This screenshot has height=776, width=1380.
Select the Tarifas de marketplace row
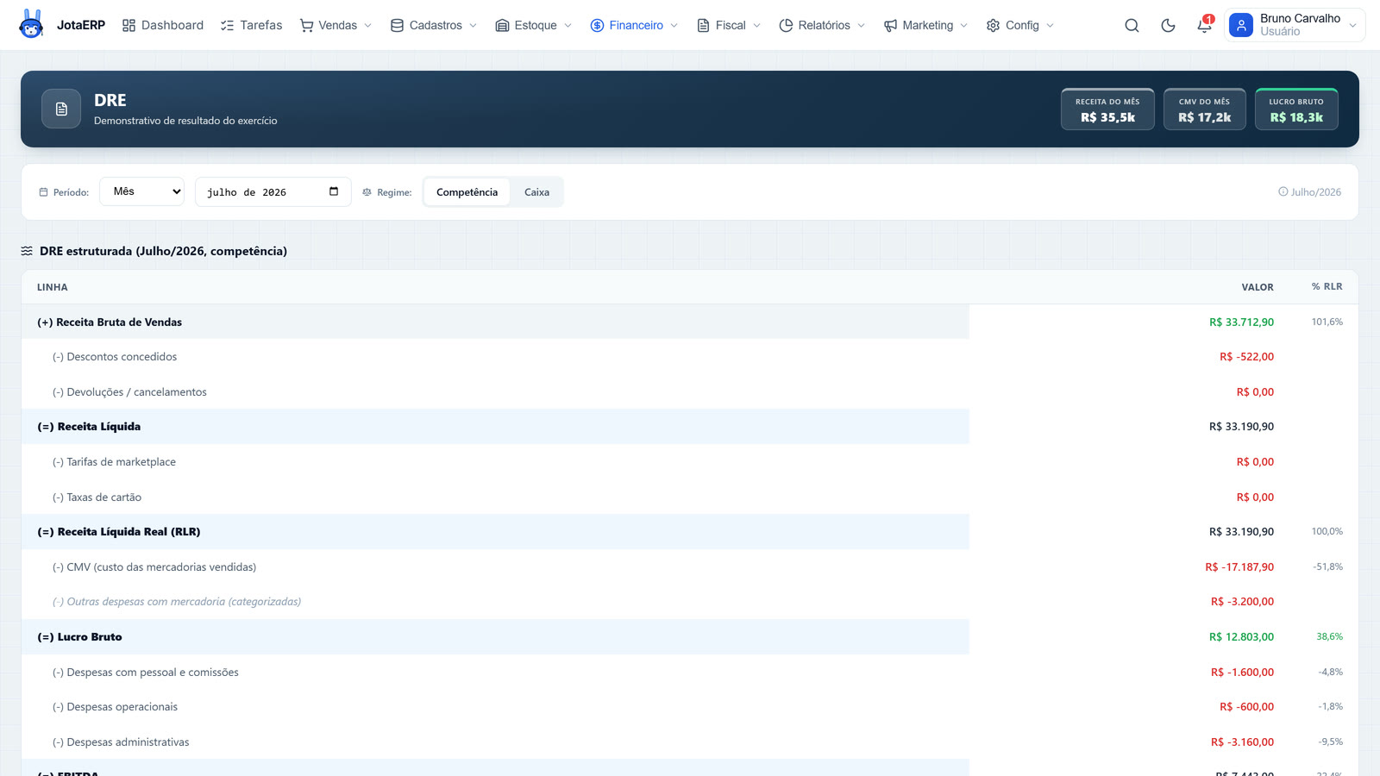(689, 462)
